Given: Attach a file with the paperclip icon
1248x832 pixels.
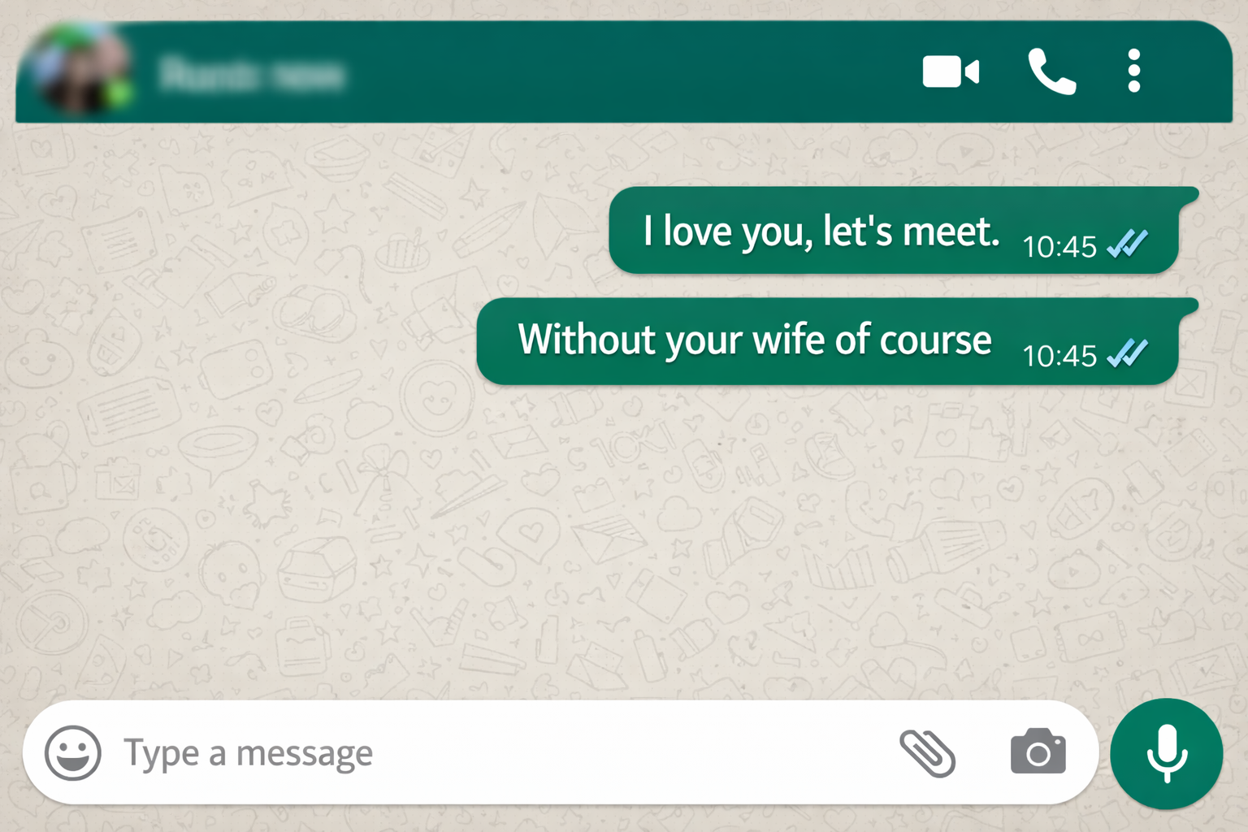Looking at the screenshot, I should [x=927, y=753].
